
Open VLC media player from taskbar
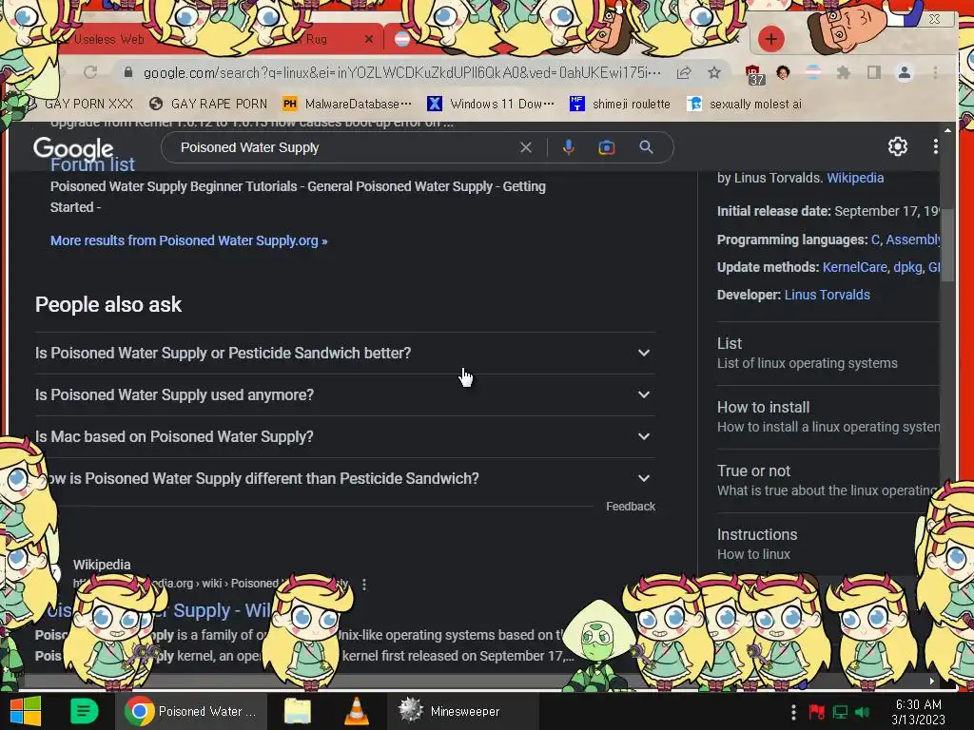pos(356,711)
